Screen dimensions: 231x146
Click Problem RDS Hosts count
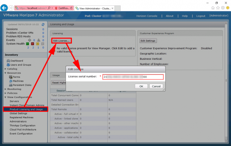[x=43, y=36]
